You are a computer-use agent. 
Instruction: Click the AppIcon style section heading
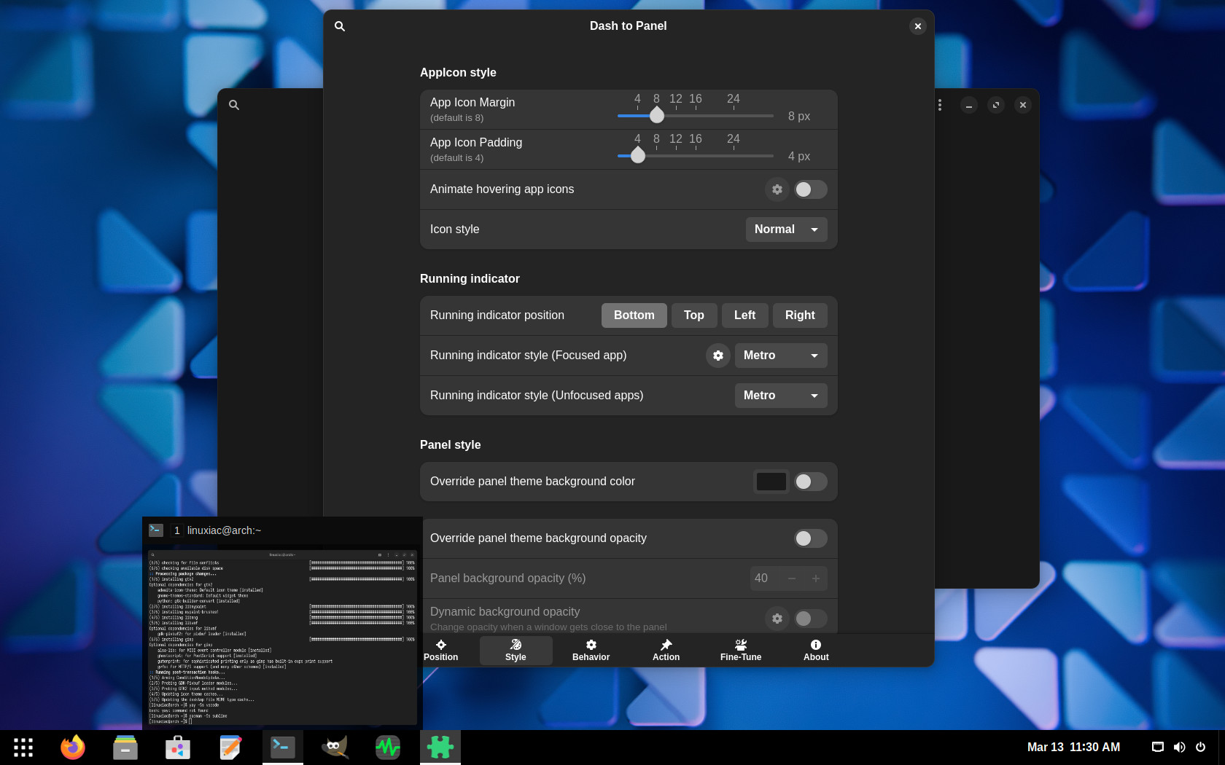click(x=458, y=73)
